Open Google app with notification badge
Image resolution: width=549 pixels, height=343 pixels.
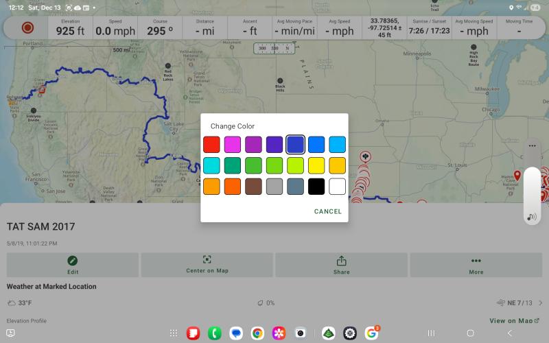coord(371,333)
